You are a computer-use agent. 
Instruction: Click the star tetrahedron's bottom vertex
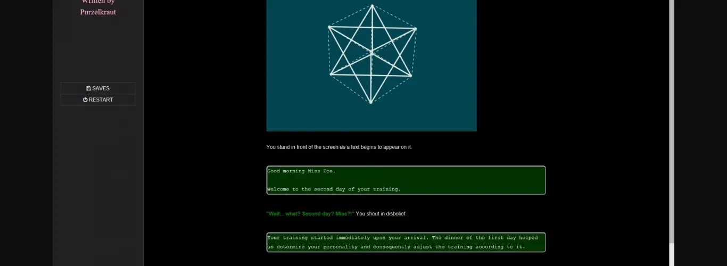click(x=371, y=102)
